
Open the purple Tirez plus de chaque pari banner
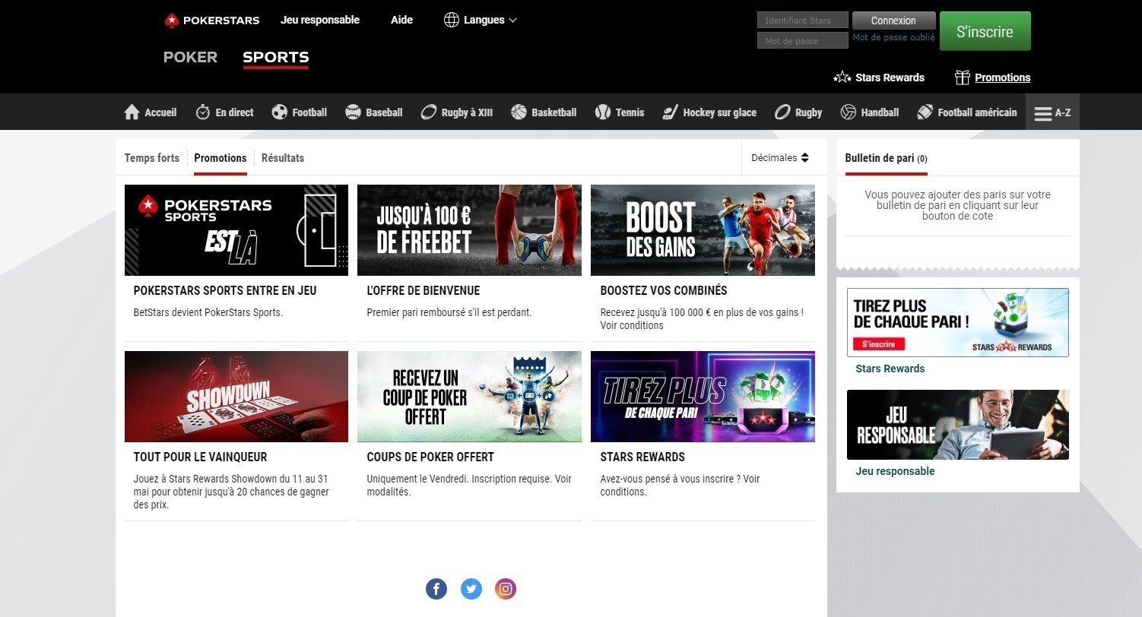tap(703, 397)
